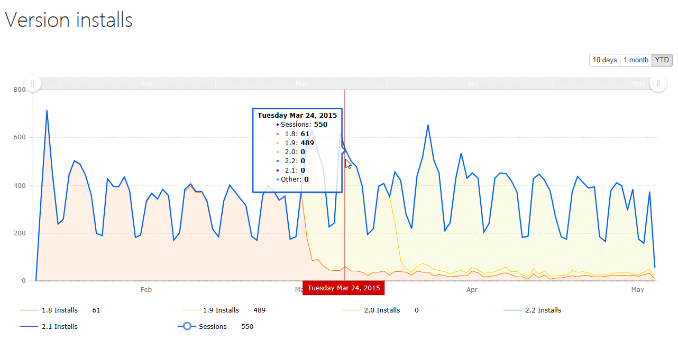Click the Feb label on the bottom axis
Screen dimensions: 678x341
click(x=146, y=290)
